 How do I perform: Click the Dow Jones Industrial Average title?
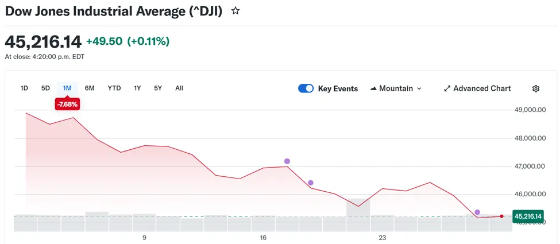click(x=114, y=11)
